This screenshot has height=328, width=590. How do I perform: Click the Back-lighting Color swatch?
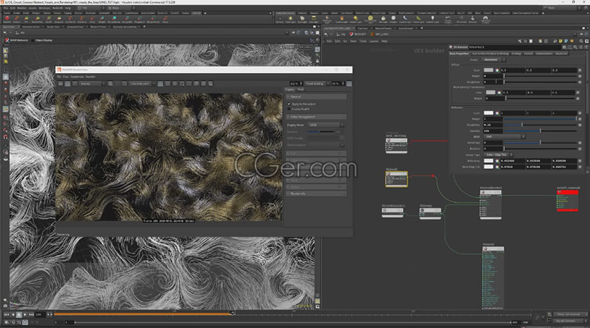point(491,93)
